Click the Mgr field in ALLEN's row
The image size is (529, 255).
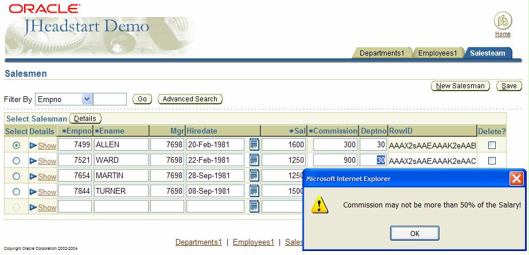(x=167, y=144)
